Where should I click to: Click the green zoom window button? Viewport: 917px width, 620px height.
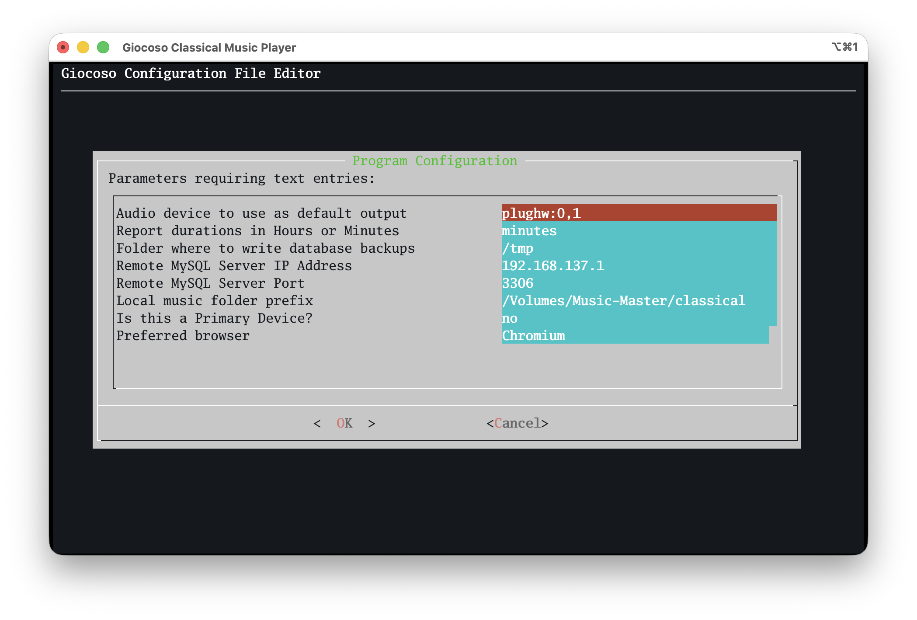coord(103,47)
